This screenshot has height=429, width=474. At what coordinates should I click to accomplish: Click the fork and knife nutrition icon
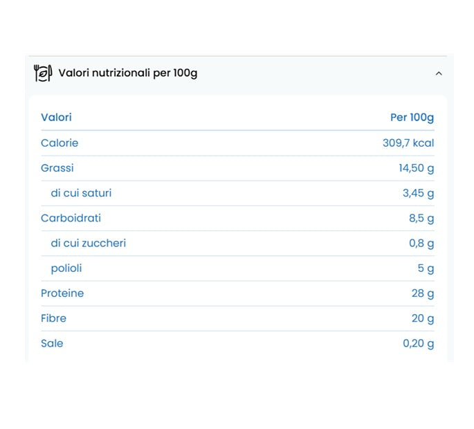click(43, 73)
